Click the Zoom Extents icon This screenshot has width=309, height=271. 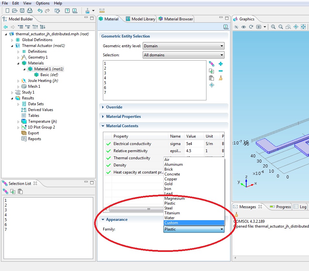pyautogui.click(x=303, y=27)
